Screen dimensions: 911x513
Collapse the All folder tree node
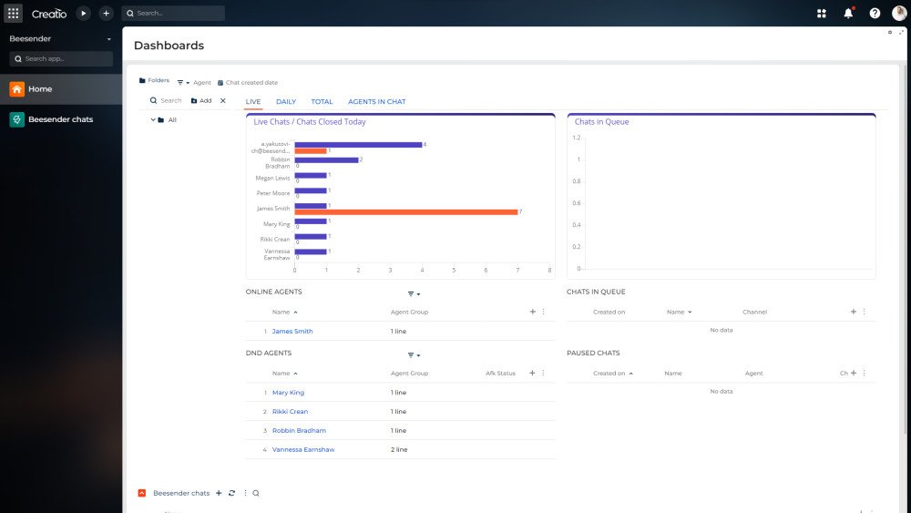coord(153,119)
